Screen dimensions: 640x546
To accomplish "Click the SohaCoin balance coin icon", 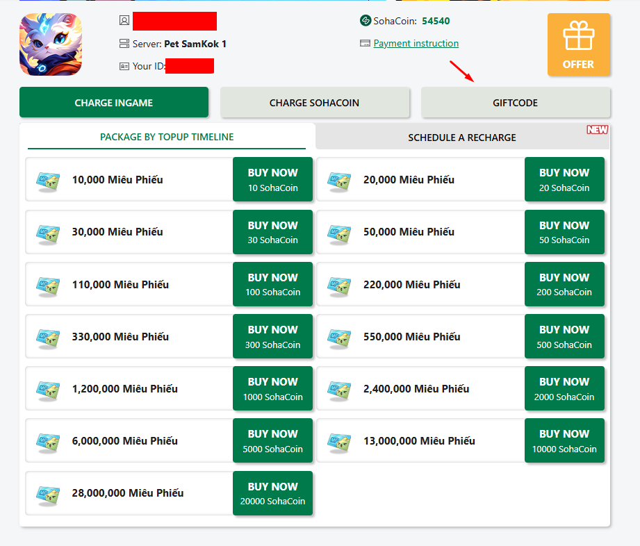I will coord(366,21).
